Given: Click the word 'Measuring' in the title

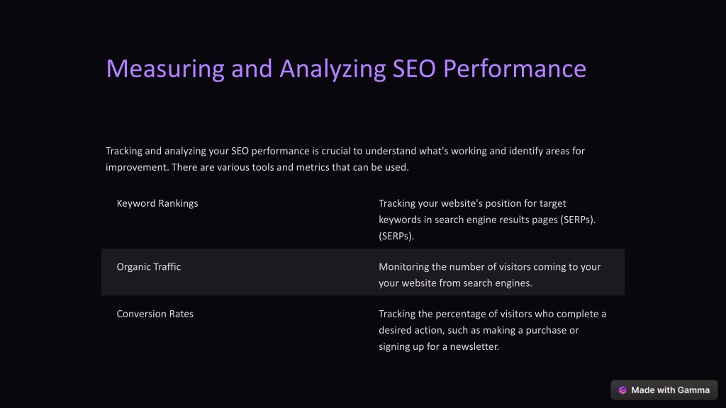Looking at the screenshot, I should tap(165, 69).
